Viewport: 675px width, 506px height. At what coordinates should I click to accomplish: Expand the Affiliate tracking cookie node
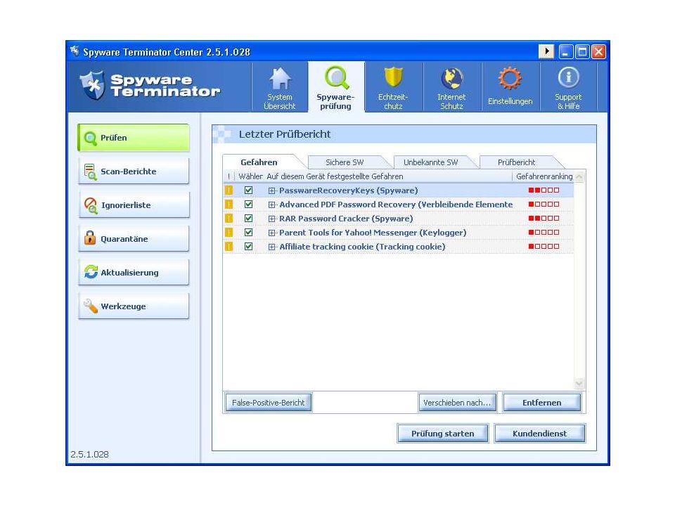coord(271,247)
